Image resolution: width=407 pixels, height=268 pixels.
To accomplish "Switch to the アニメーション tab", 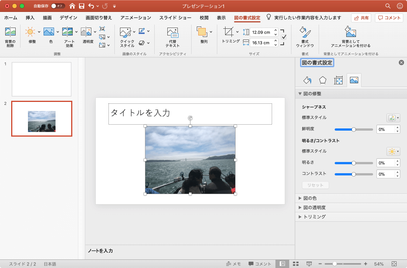I will point(136,18).
